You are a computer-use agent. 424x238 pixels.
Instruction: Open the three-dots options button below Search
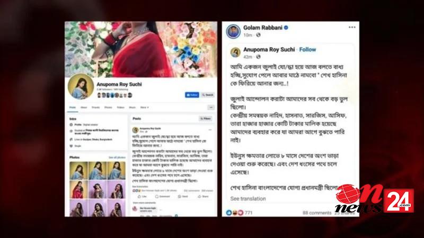211,107
